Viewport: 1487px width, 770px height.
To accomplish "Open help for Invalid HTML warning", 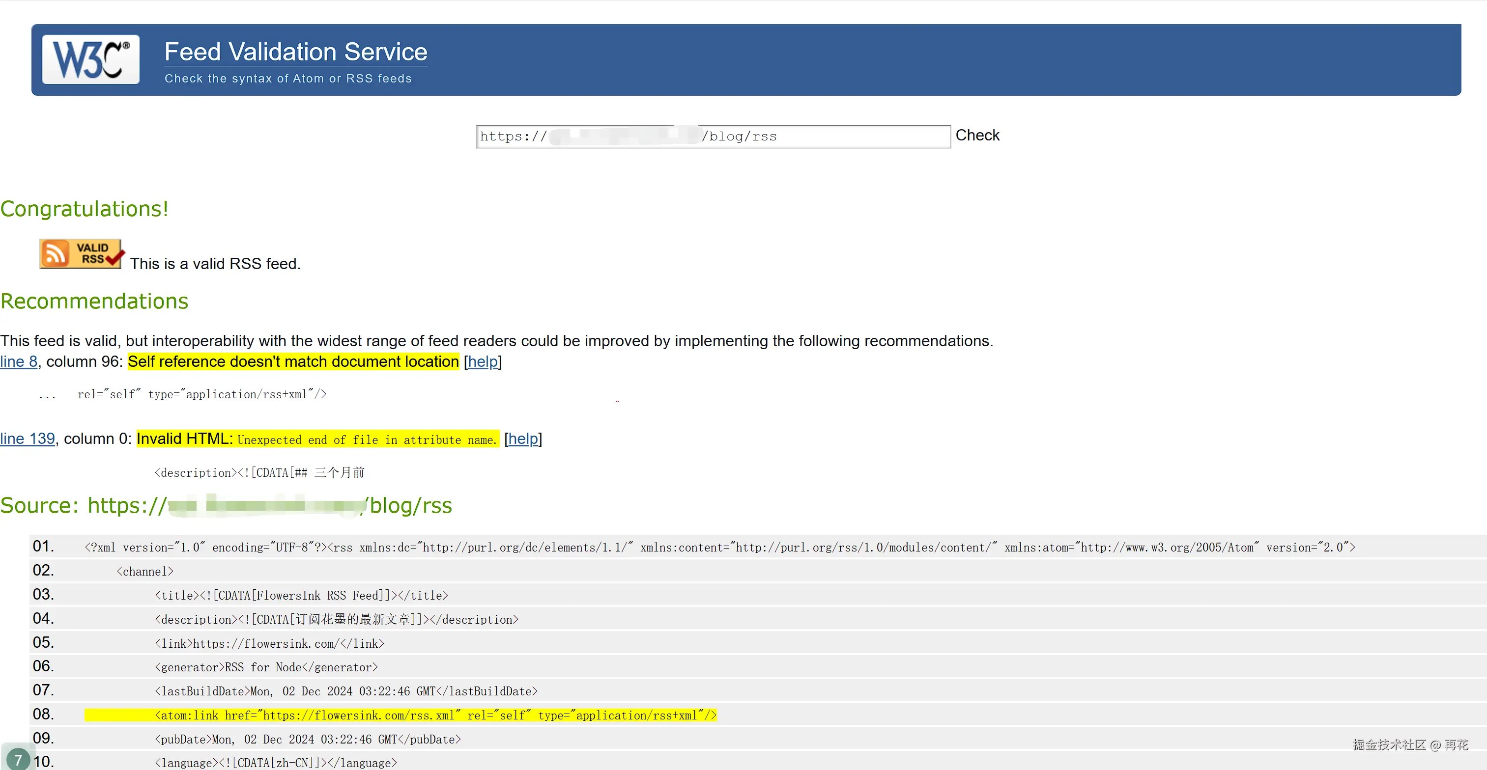I will (x=523, y=439).
